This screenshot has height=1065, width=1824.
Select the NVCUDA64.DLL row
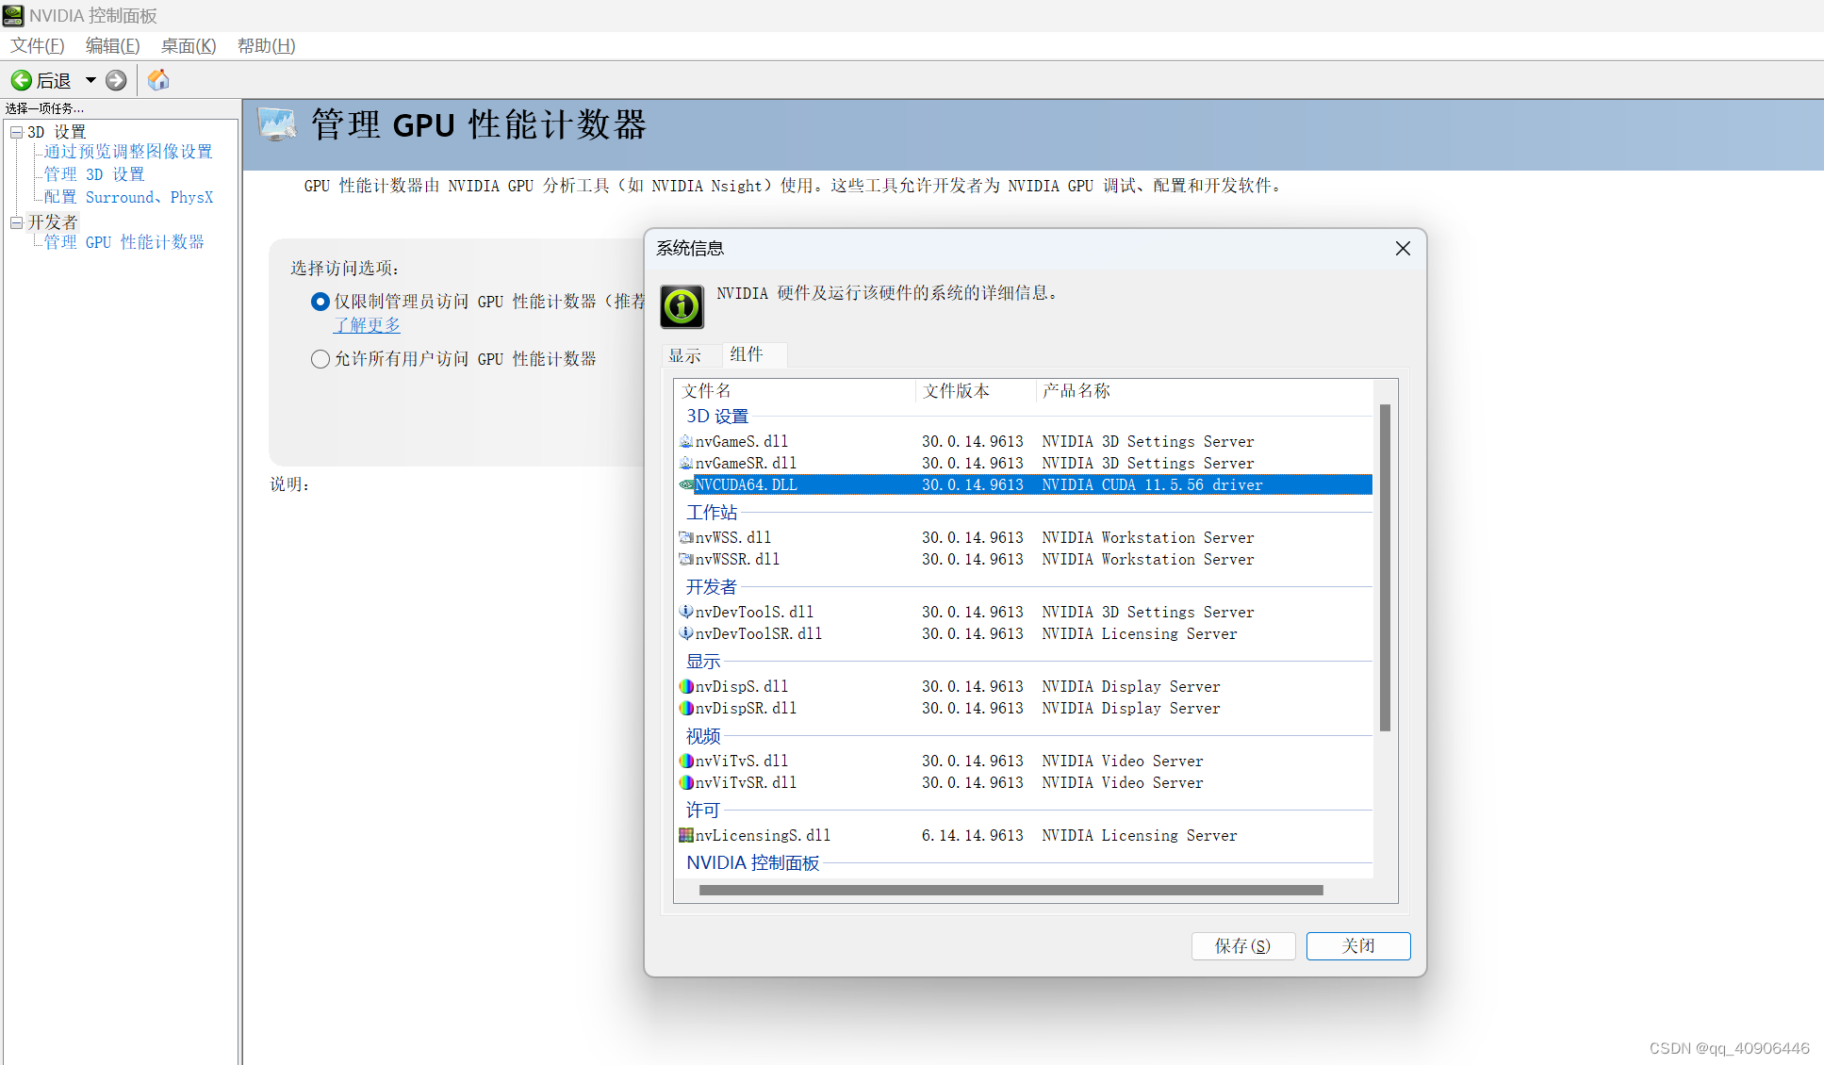pyautogui.click(x=1024, y=484)
